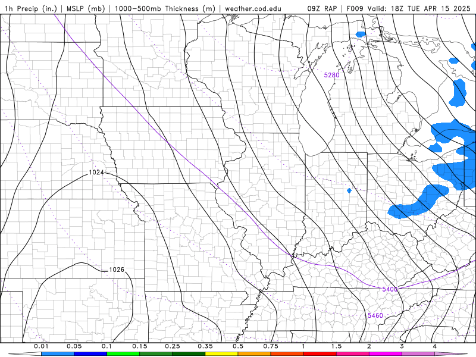476x357 pixels.
Task: Click the 1026 isobar label
Action: [x=116, y=270]
